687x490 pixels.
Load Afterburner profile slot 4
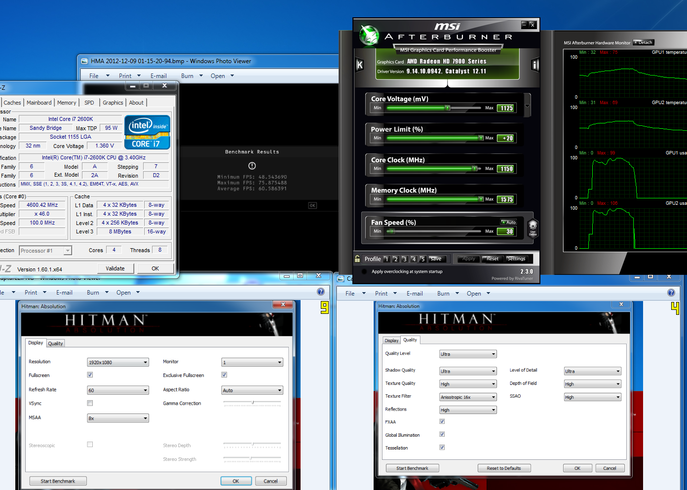pyautogui.click(x=414, y=259)
